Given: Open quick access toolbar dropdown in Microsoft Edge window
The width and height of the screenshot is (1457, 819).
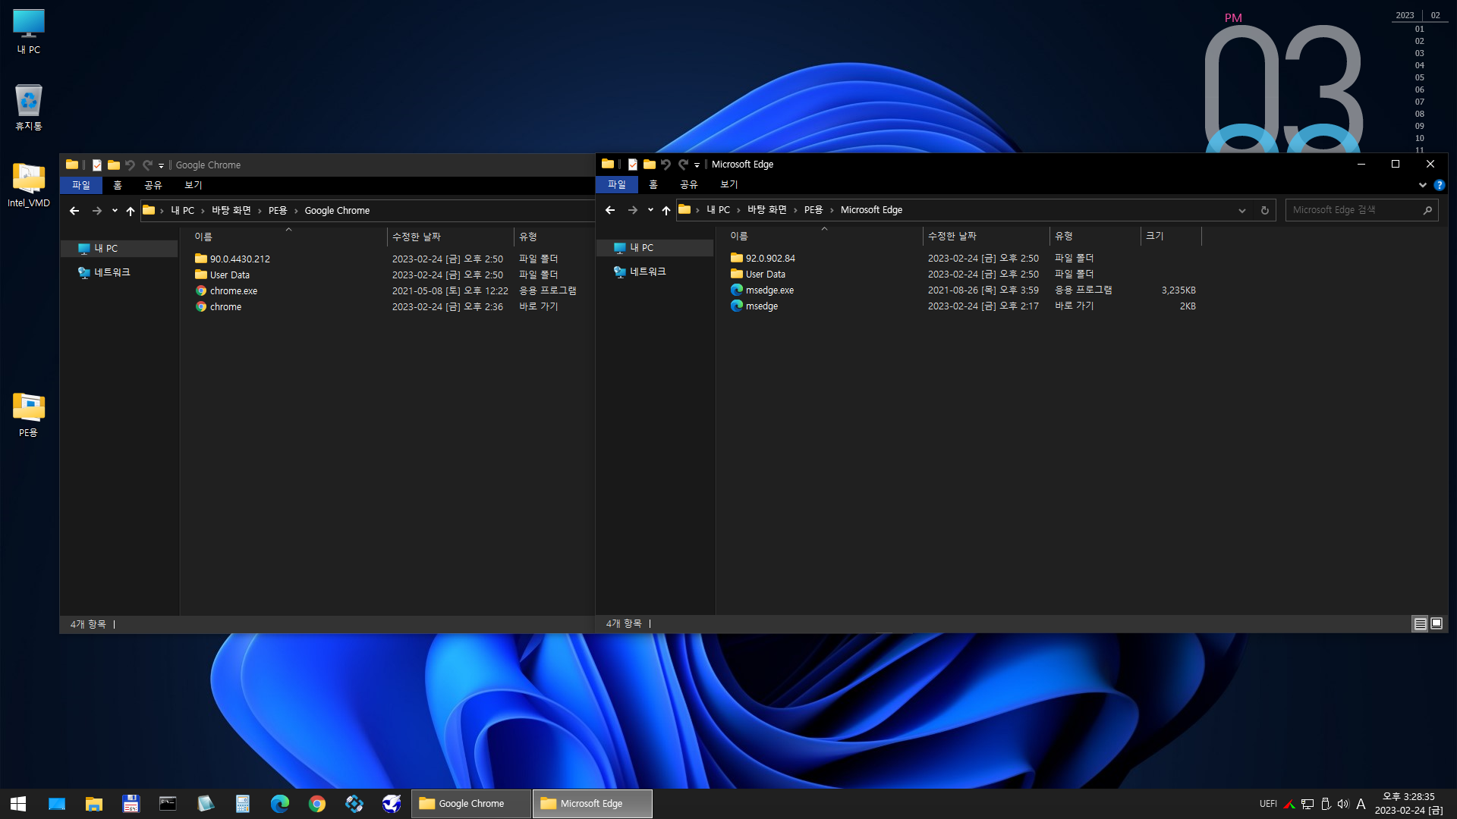Looking at the screenshot, I should [x=697, y=165].
